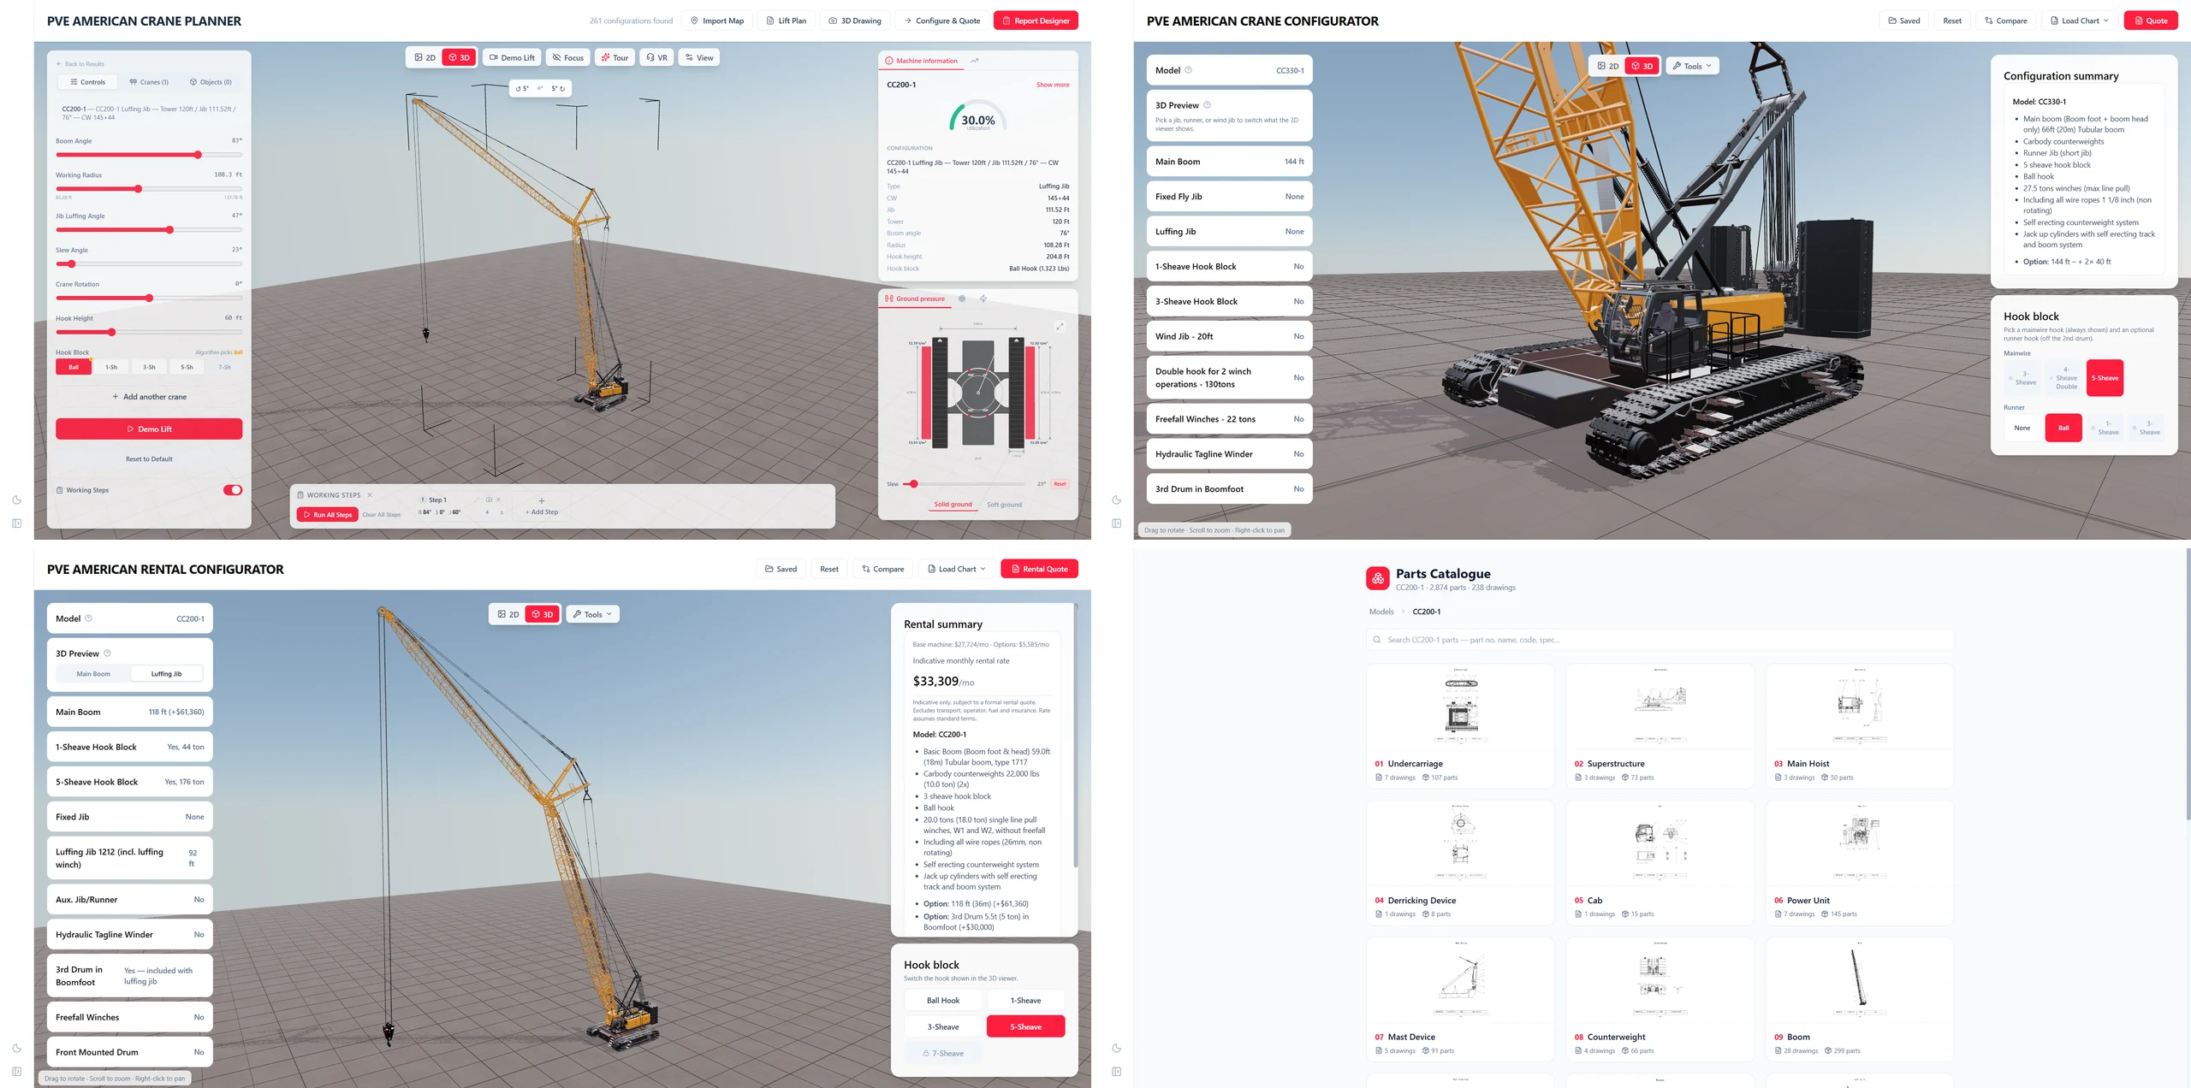Expand the ground pressure diagram fullscreen
Viewport: 2191px width, 1088px height.
coord(1060,327)
